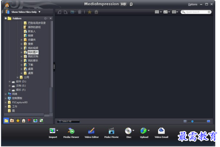Select the 保存的游戏 folder

tap(34, 27)
